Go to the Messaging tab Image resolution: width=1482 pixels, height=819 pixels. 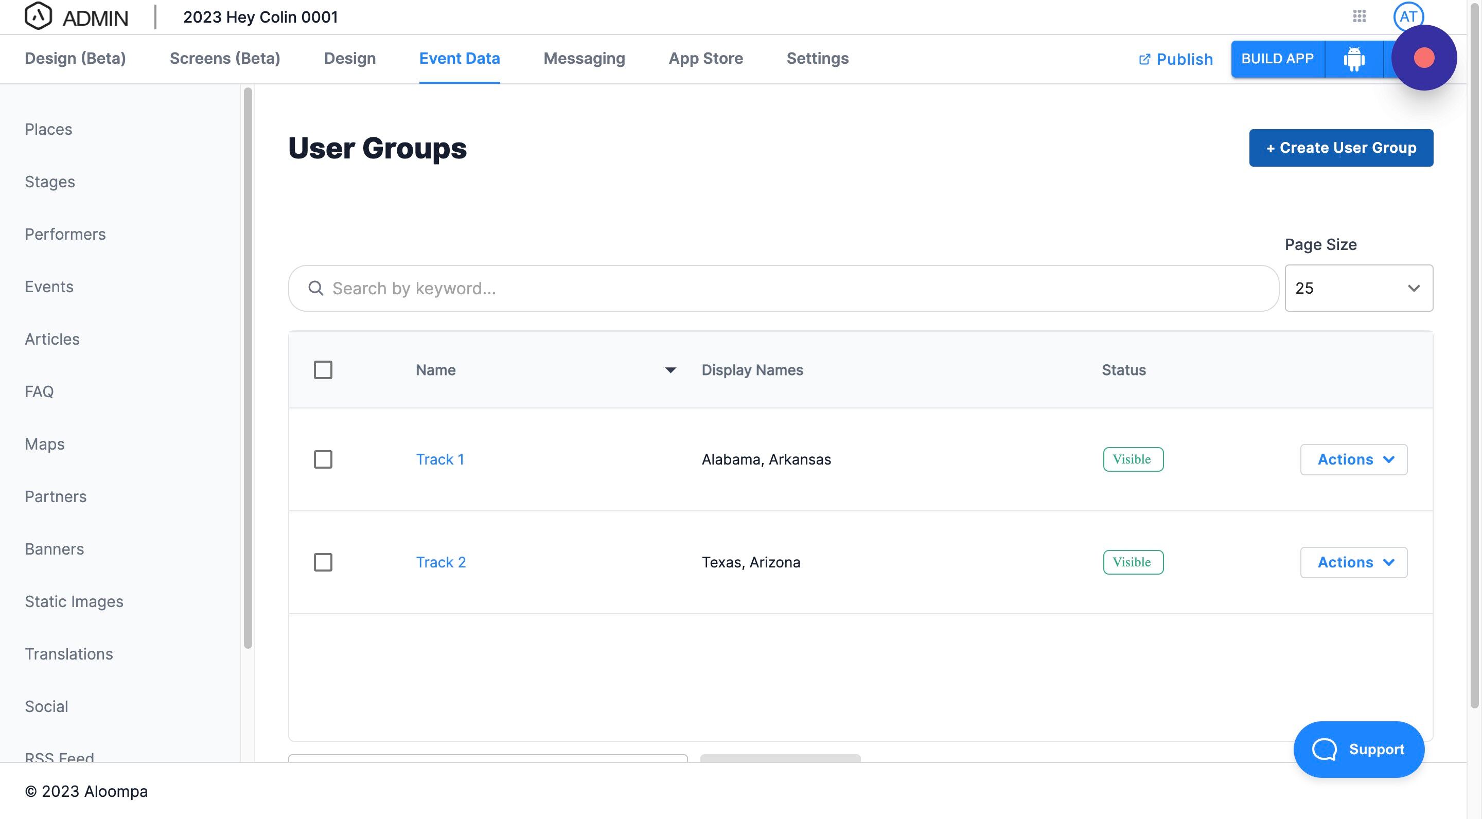pyautogui.click(x=584, y=59)
